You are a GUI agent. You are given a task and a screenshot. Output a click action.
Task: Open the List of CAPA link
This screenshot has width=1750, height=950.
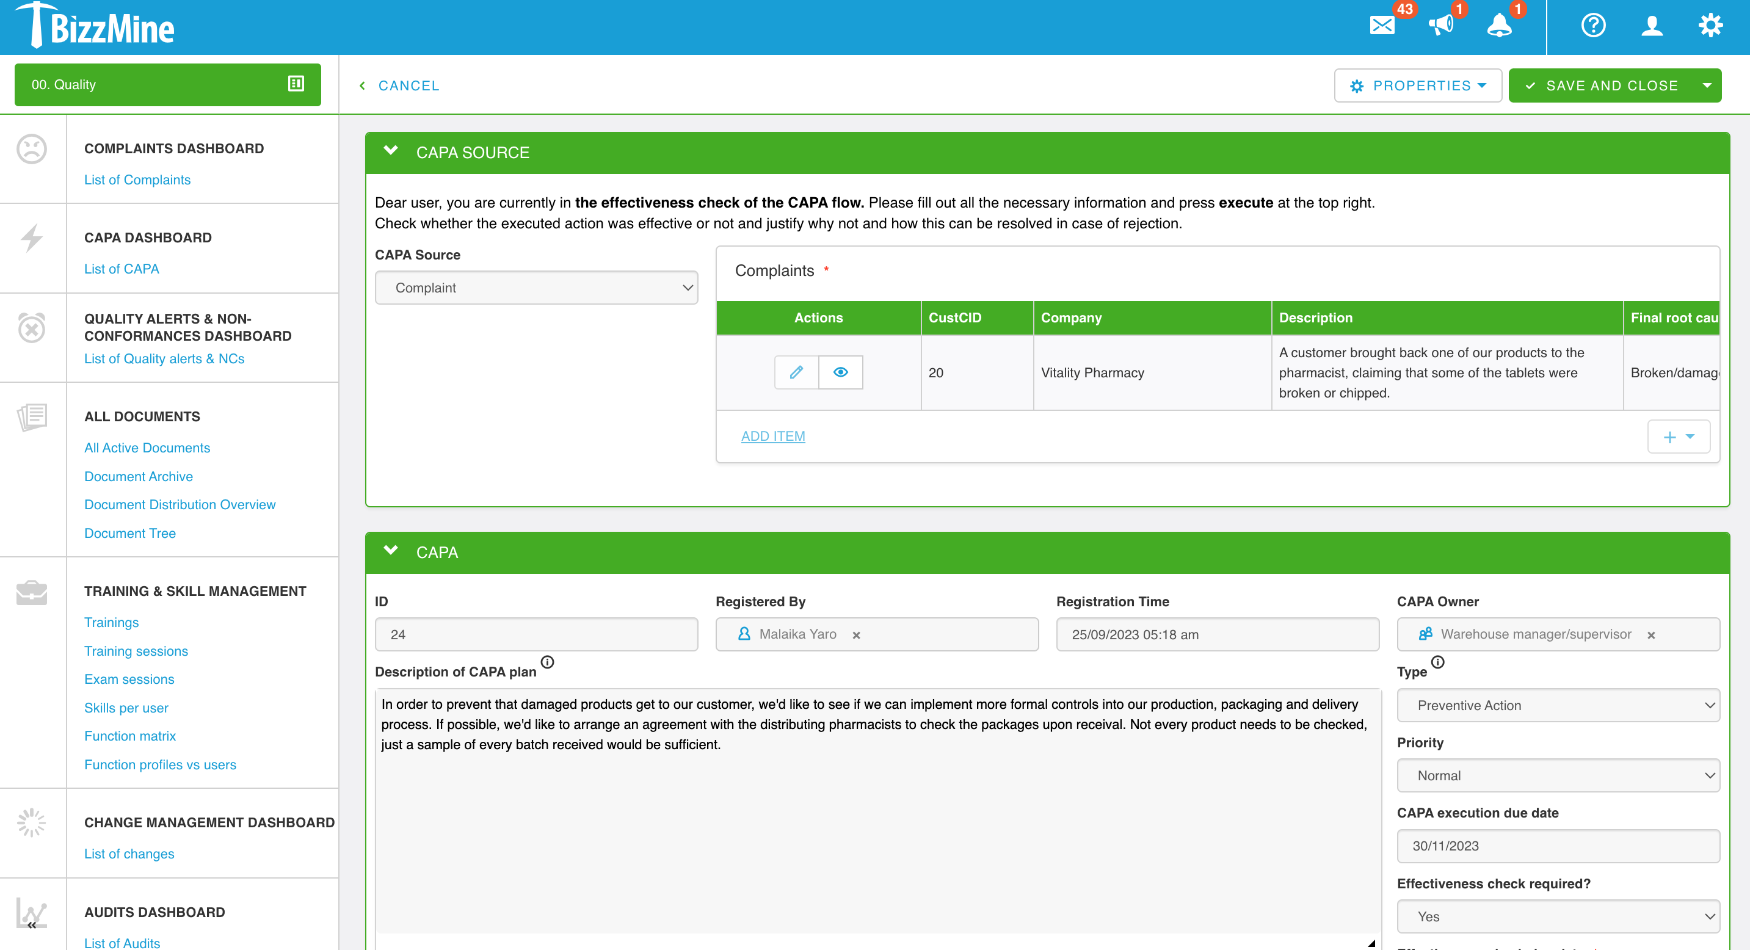pyautogui.click(x=122, y=269)
